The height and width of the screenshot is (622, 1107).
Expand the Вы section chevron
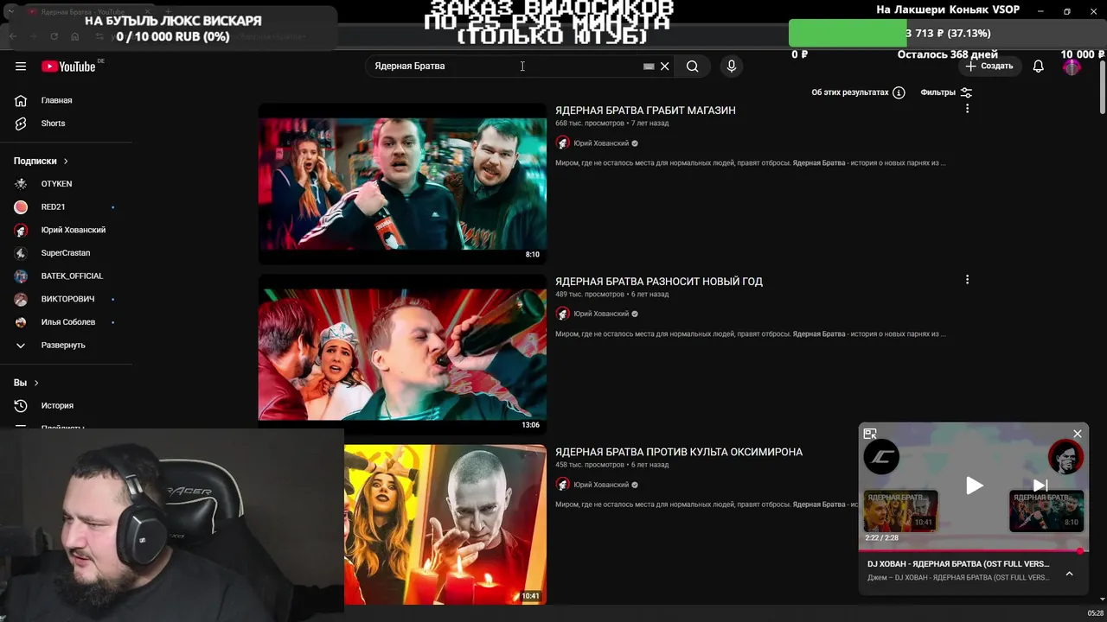click(36, 383)
